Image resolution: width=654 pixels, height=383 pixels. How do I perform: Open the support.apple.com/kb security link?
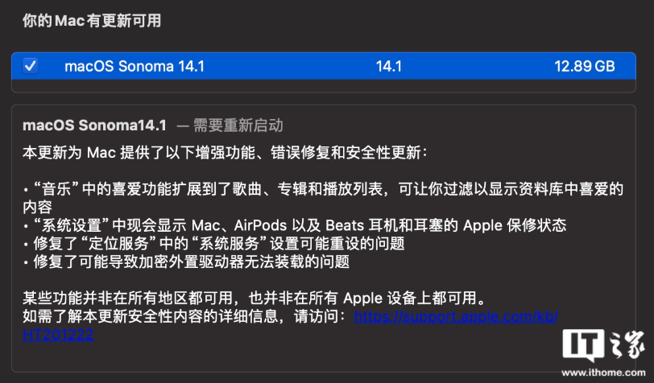click(456, 316)
